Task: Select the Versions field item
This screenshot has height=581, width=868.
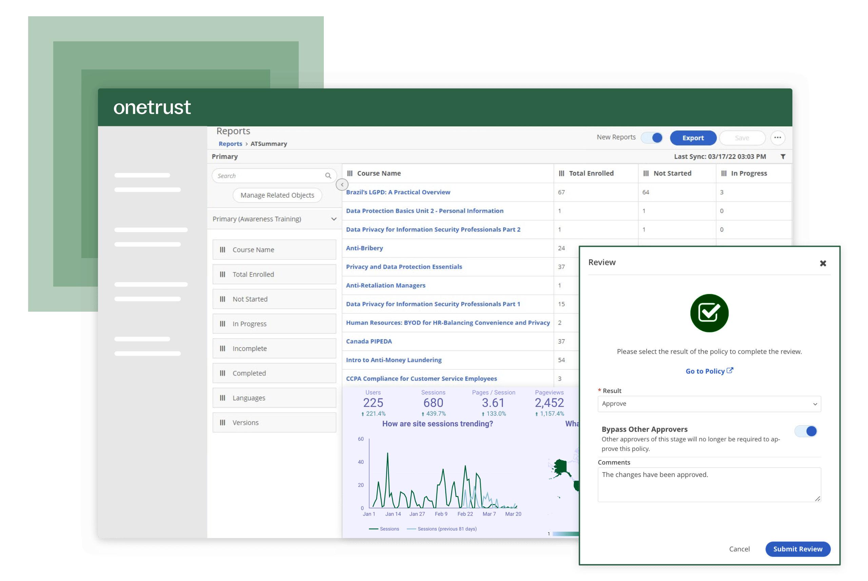Action: coord(274,422)
